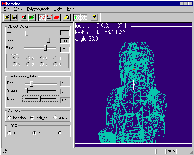Select the wireframe with vertices polygon icon

point(49,17)
